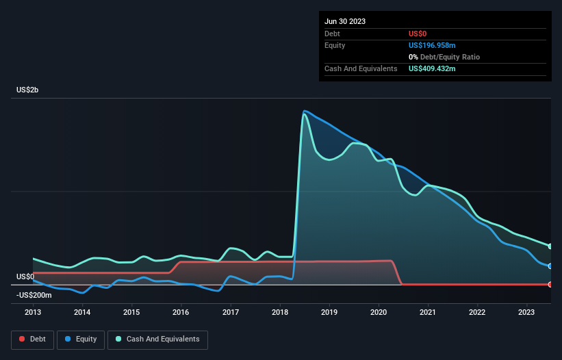The width and height of the screenshot is (562, 360).
Task: Select the 2022 x-axis label
Action: pyautogui.click(x=477, y=312)
